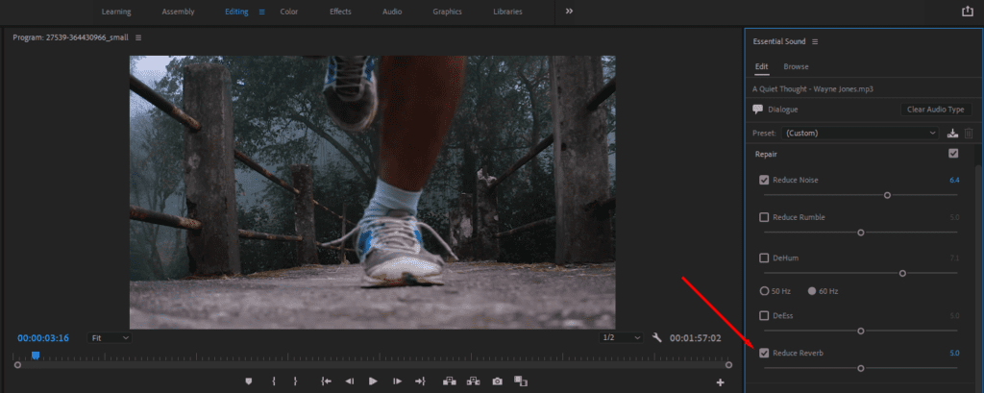Switch to the Graphics workspace
Image resolution: width=984 pixels, height=393 pixels.
tap(448, 12)
